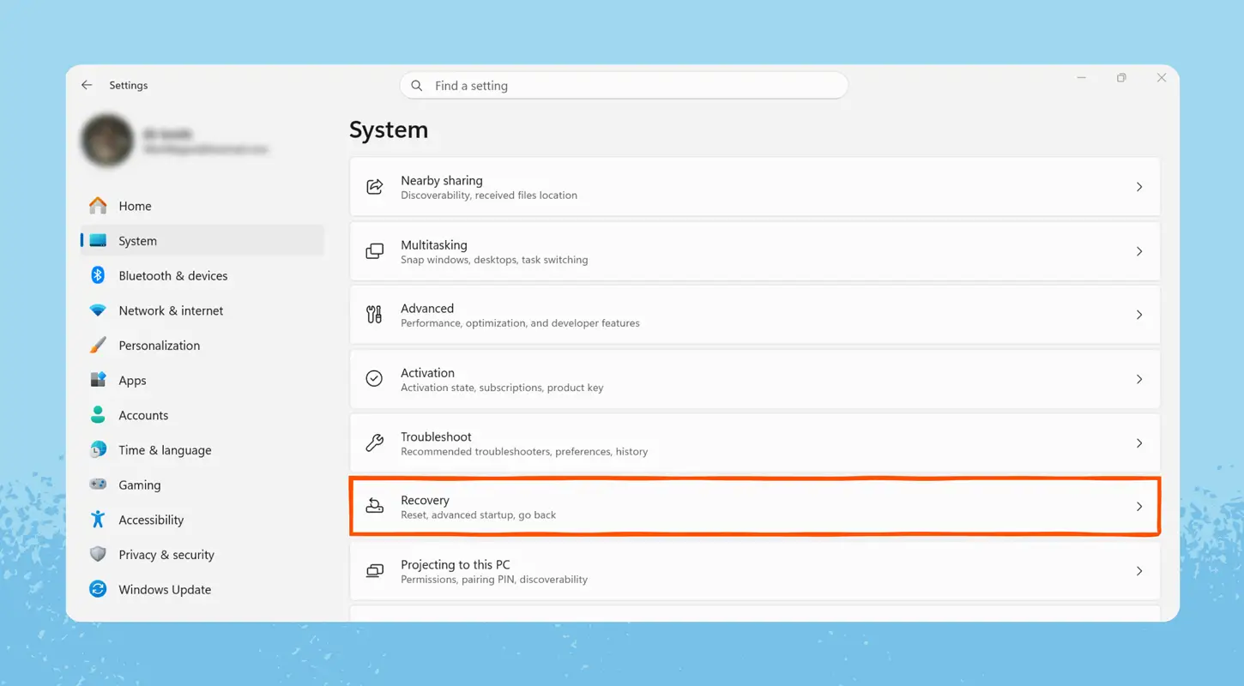Click the Activation checkmark circle icon
1244x686 pixels.
click(374, 379)
